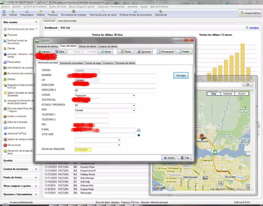This screenshot has width=263, height=206.
Task: Click the globe icon beside SITIO WEB field
Action: tap(139, 135)
